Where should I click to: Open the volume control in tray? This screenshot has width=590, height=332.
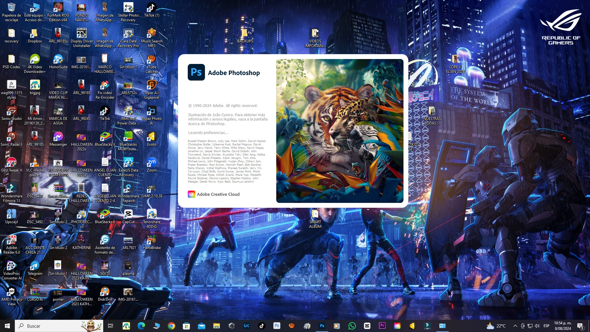coord(537,326)
